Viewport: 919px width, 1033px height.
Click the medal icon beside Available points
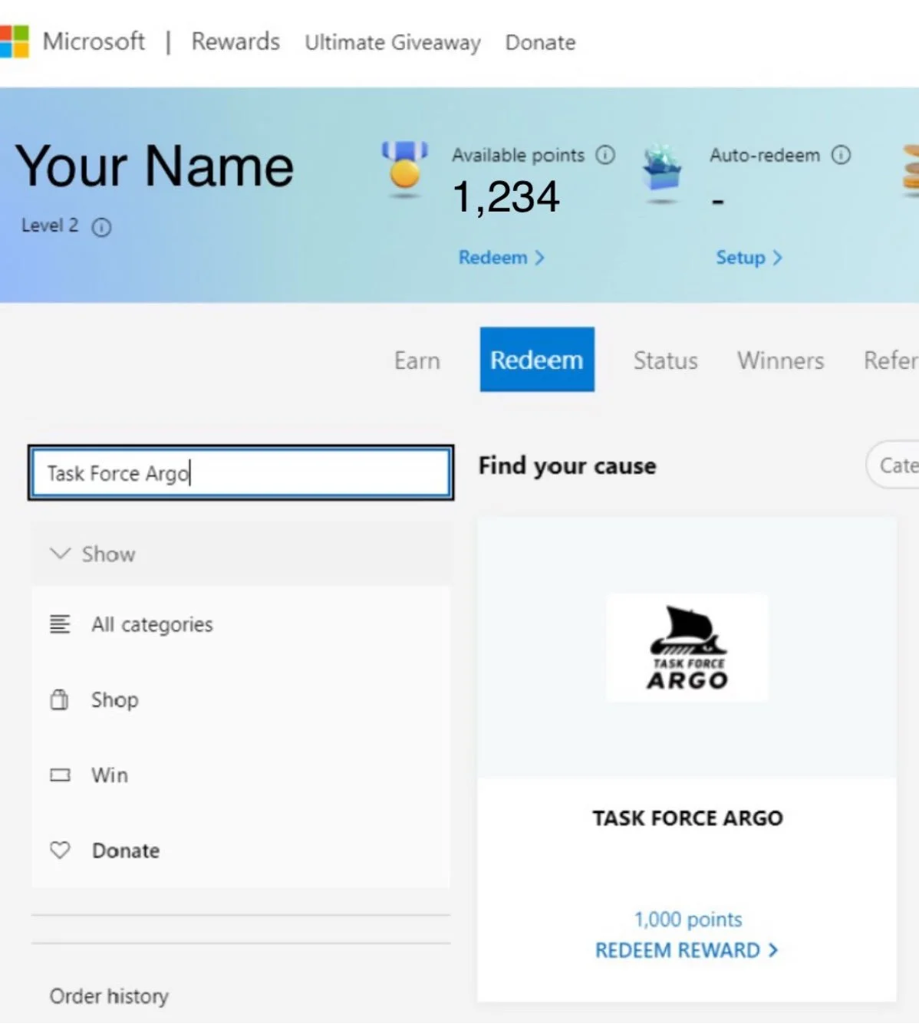click(x=404, y=169)
